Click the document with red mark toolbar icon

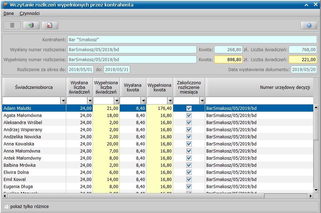coord(50,25)
